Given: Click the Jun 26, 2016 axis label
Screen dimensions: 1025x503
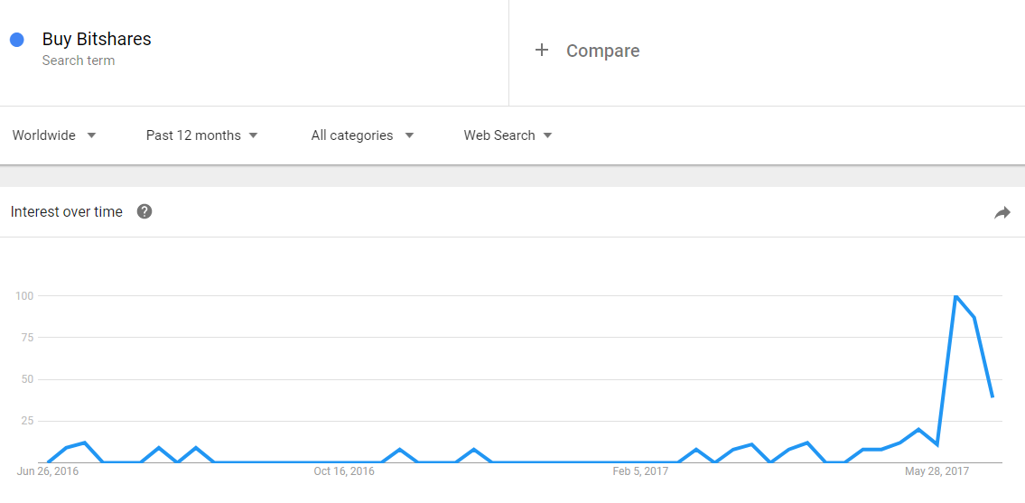Looking at the screenshot, I should [48, 471].
